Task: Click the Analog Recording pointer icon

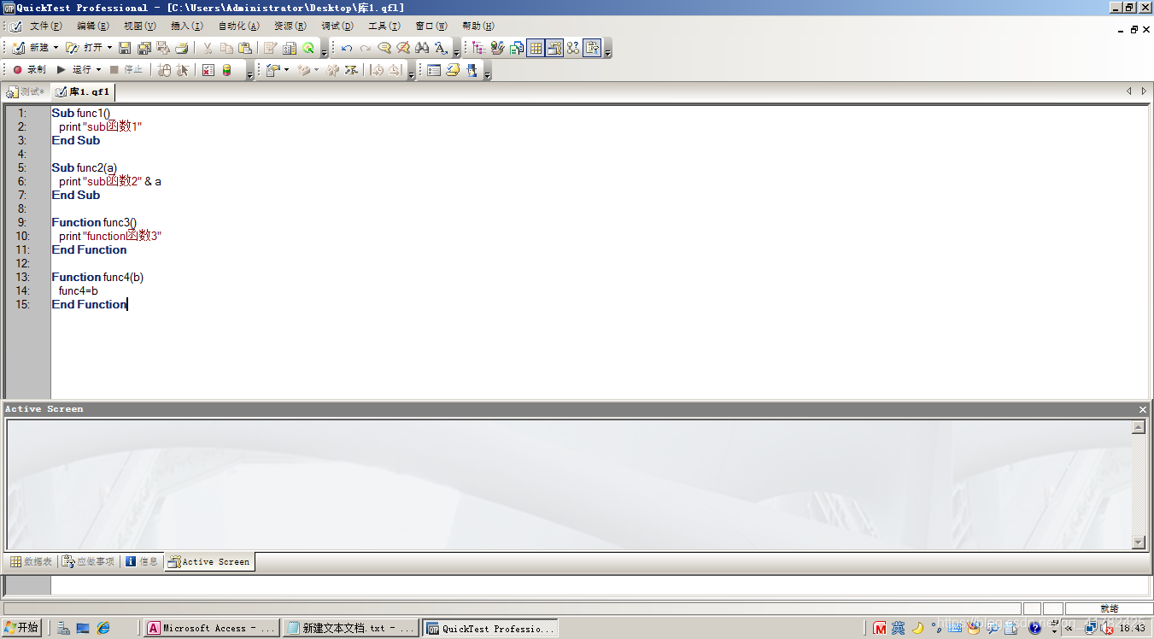Action: [x=182, y=69]
